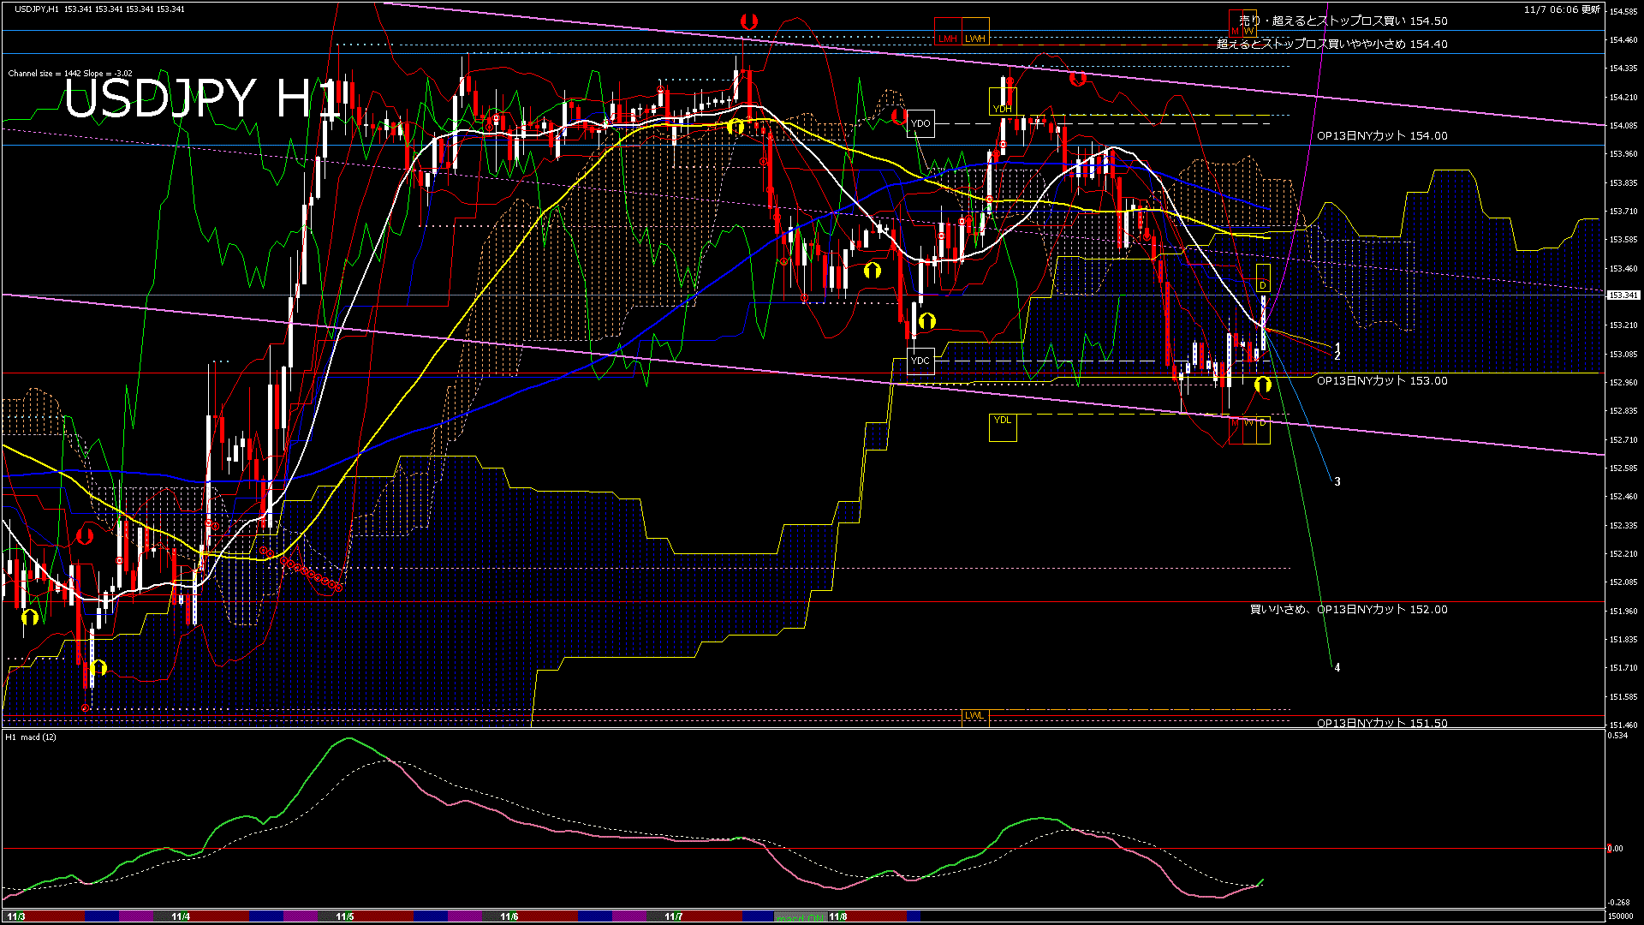Click the 11/8 date marker
Viewport: 1644px width, 925px height.
pos(837,916)
